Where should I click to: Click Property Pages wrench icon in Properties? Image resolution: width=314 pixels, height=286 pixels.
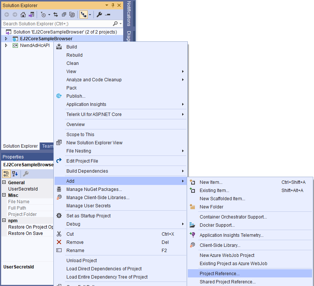point(26,174)
